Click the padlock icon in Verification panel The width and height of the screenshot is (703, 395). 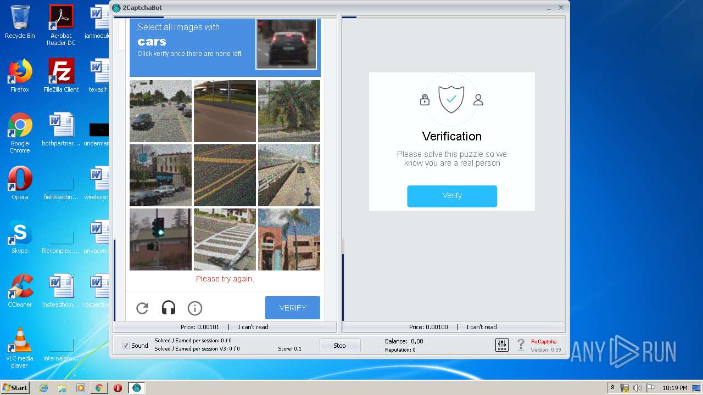[x=425, y=100]
